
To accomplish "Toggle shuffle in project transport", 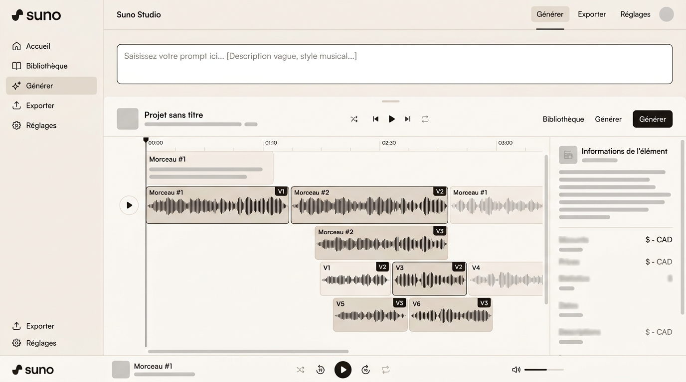I will click(354, 119).
